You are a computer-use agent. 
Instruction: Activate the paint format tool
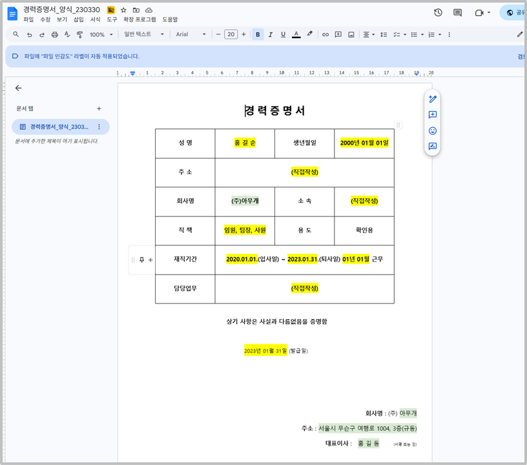79,35
